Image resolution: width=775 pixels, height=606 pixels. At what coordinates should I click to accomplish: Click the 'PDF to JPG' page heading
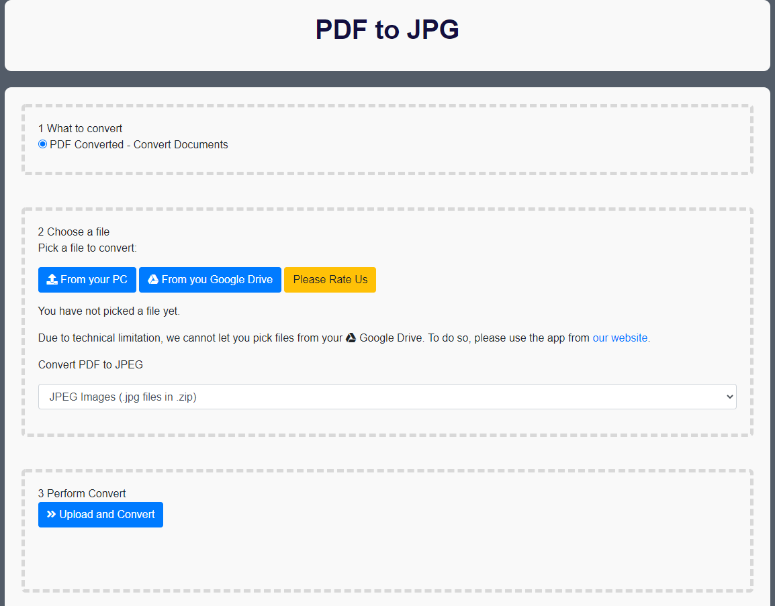[387, 30]
